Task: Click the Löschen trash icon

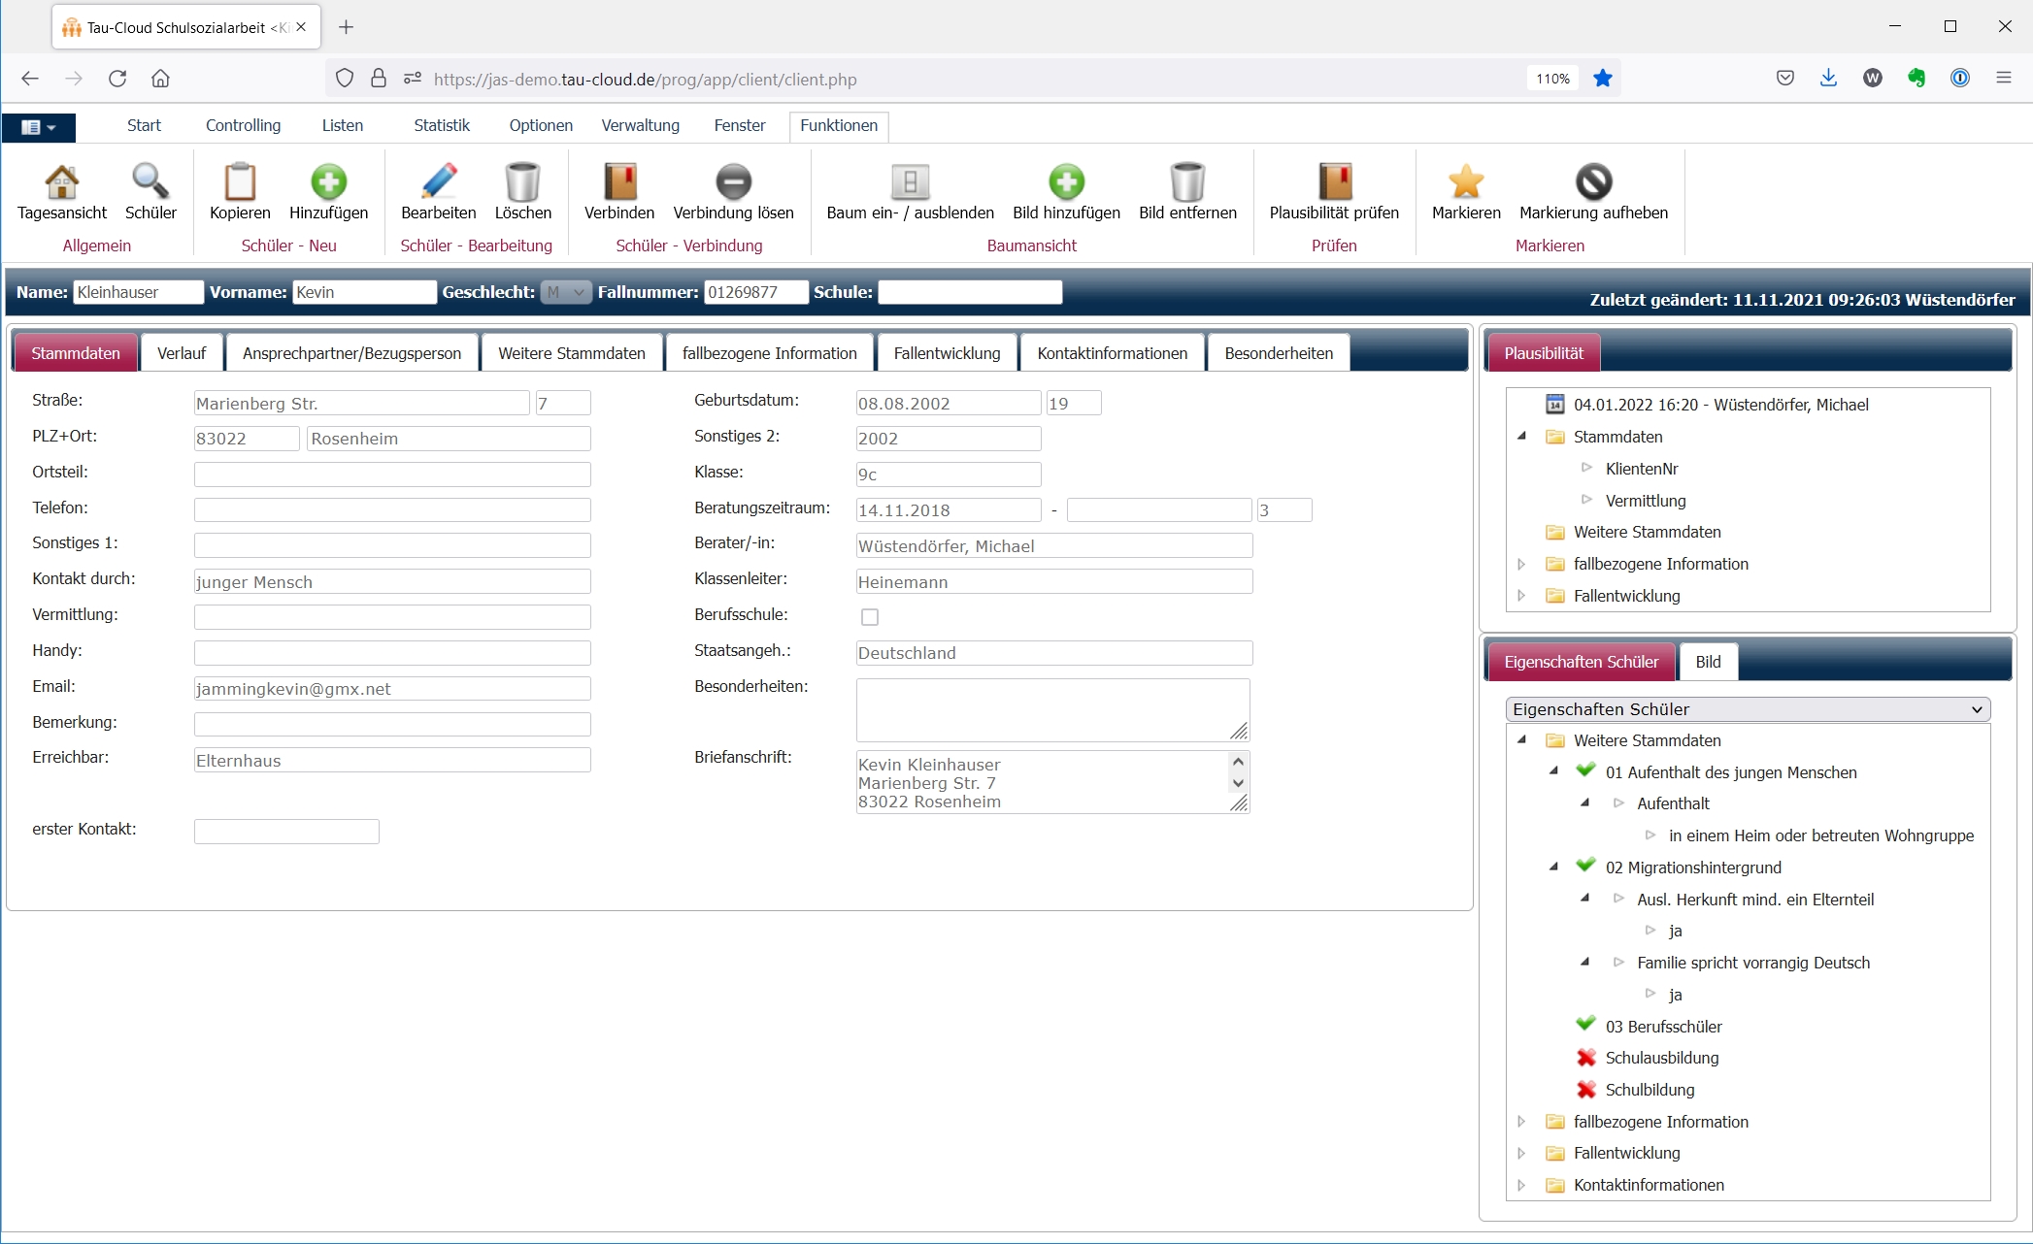Action: pos(522,182)
